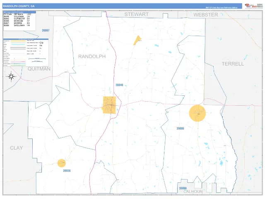Screen dimensions: 265x199
Task: Click the RANDOLPH county label
Action: tap(92, 56)
